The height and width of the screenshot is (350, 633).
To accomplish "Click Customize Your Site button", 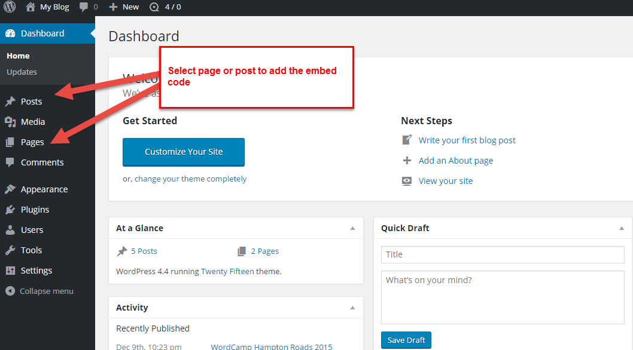I will tap(184, 152).
